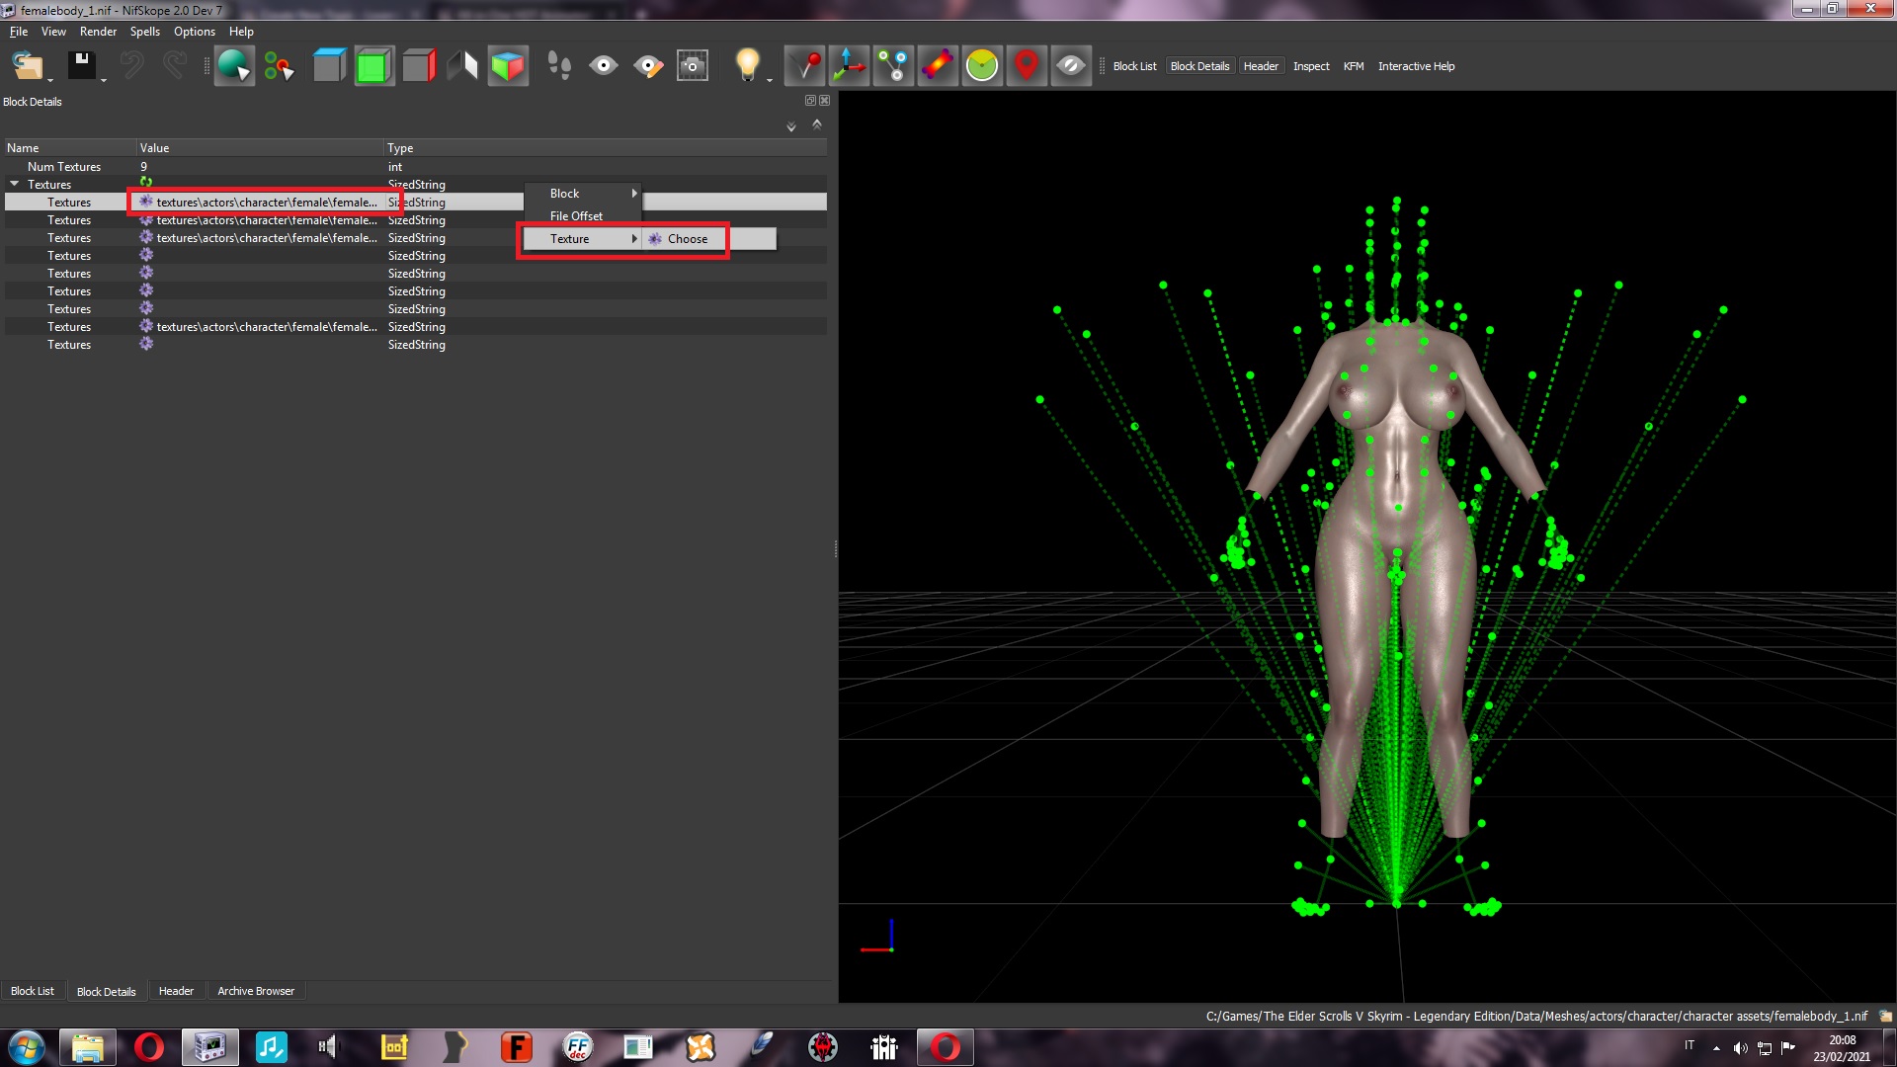Close the Block Details panel
Screen dimensions: 1897x1067
click(825, 101)
